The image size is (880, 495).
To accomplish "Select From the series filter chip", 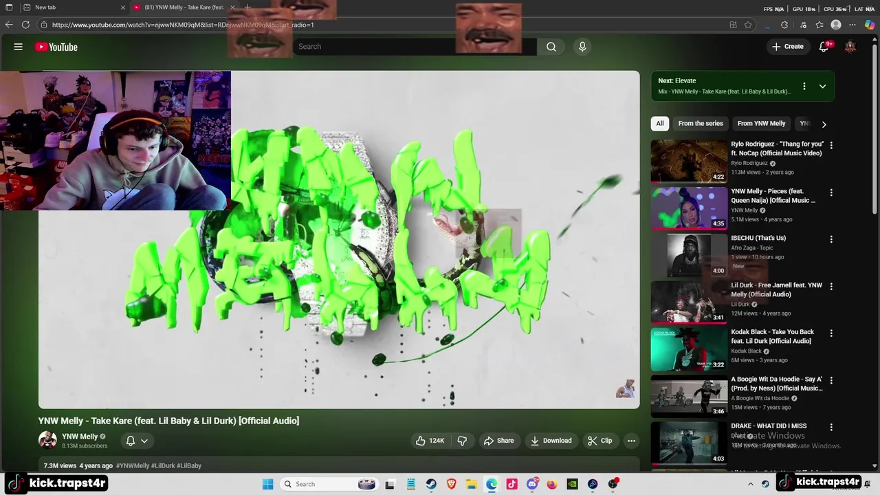I will [x=701, y=124].
